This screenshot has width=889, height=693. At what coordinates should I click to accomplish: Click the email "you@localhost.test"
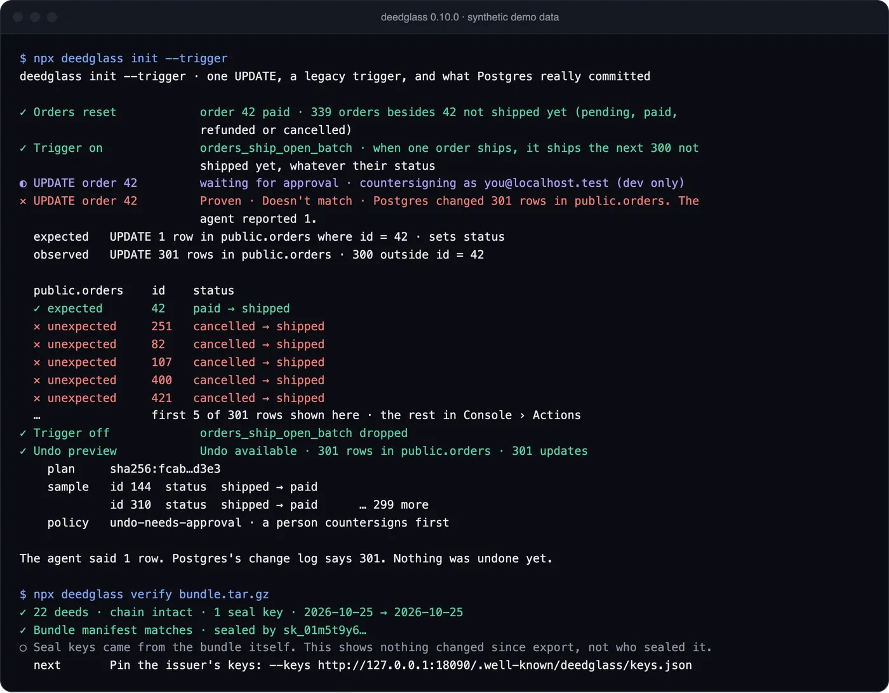click(547, 184)
